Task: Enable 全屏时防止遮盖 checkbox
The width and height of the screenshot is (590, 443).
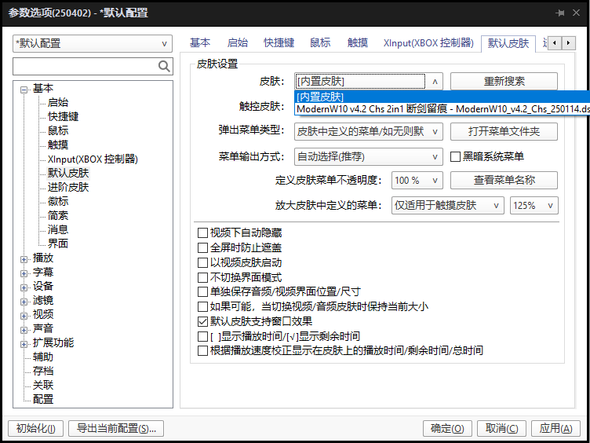Action: [203, 247]
